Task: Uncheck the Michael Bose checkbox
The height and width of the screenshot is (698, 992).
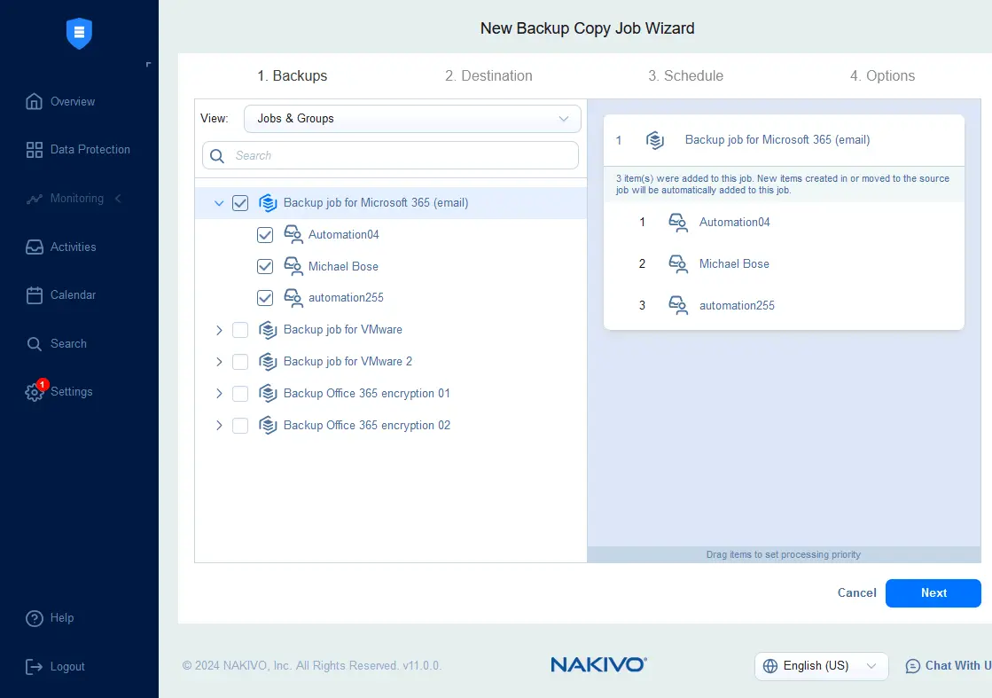Action: (x=265, y=266)
